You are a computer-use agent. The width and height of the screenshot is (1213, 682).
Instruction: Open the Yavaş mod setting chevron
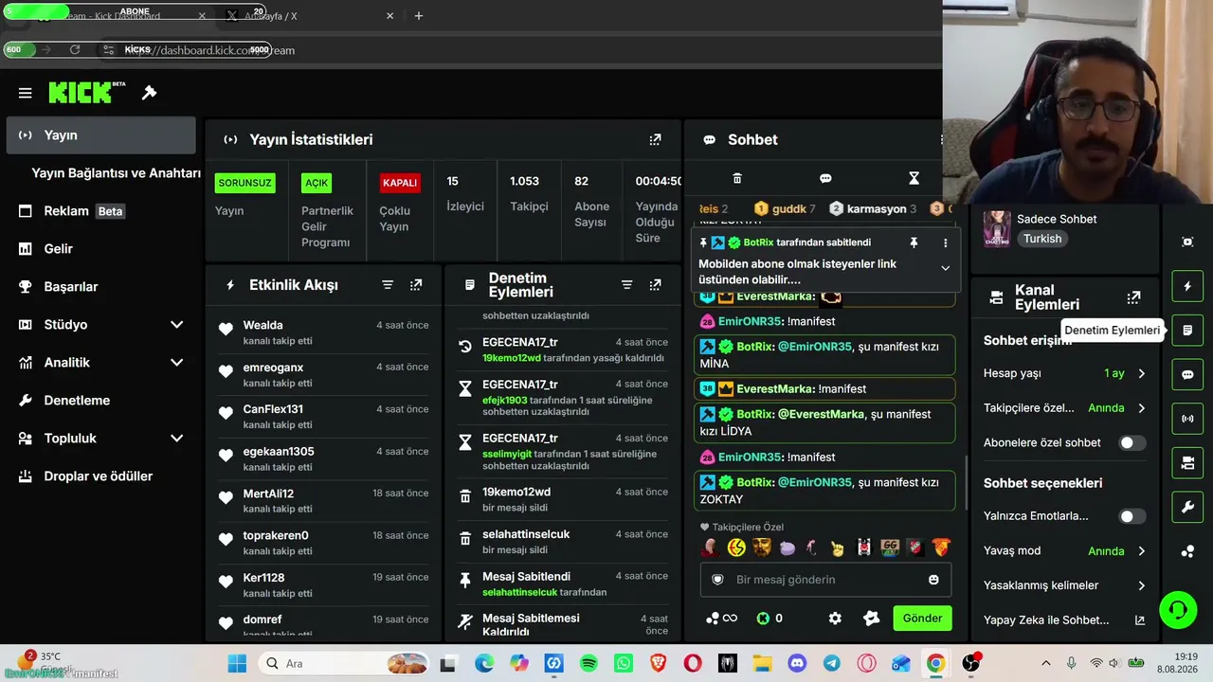1141,551
